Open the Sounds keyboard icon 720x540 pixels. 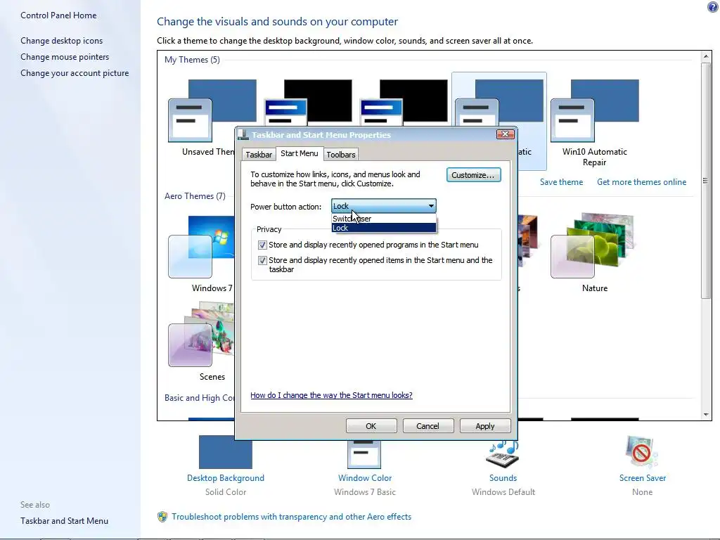pos(502,454)
